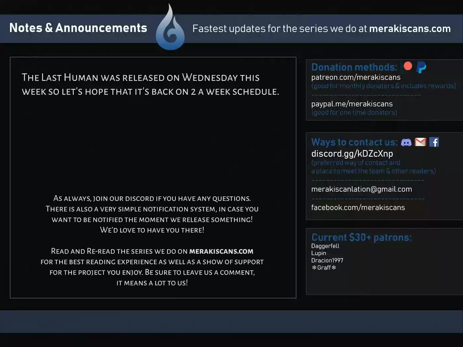Click the Donation methods heading
The image size is (463, 347).
pos(354,67)
